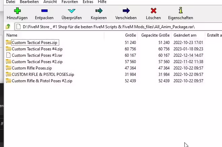222x147 pixels.
Task: Open the Datei menu
Action: 11,2
